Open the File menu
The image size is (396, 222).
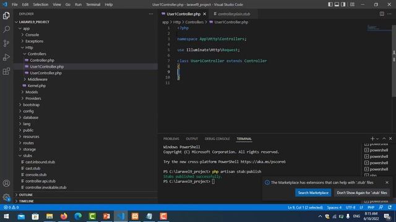[x=15, y=4]
